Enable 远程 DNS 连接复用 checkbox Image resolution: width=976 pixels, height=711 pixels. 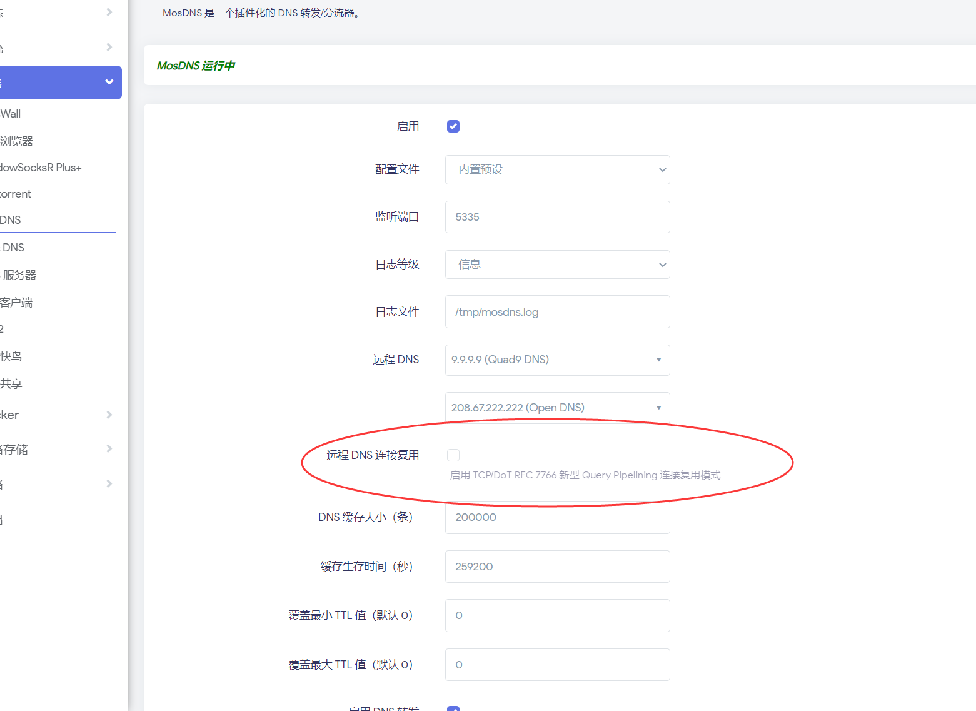453,455
